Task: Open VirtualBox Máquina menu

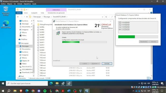Action: tap(10, 4)
